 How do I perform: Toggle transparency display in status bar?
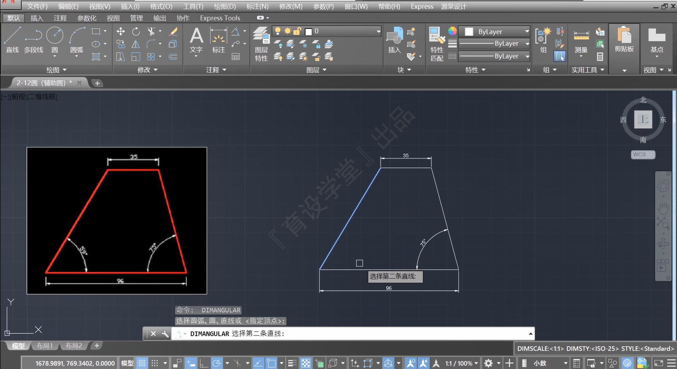coord(306,363)
